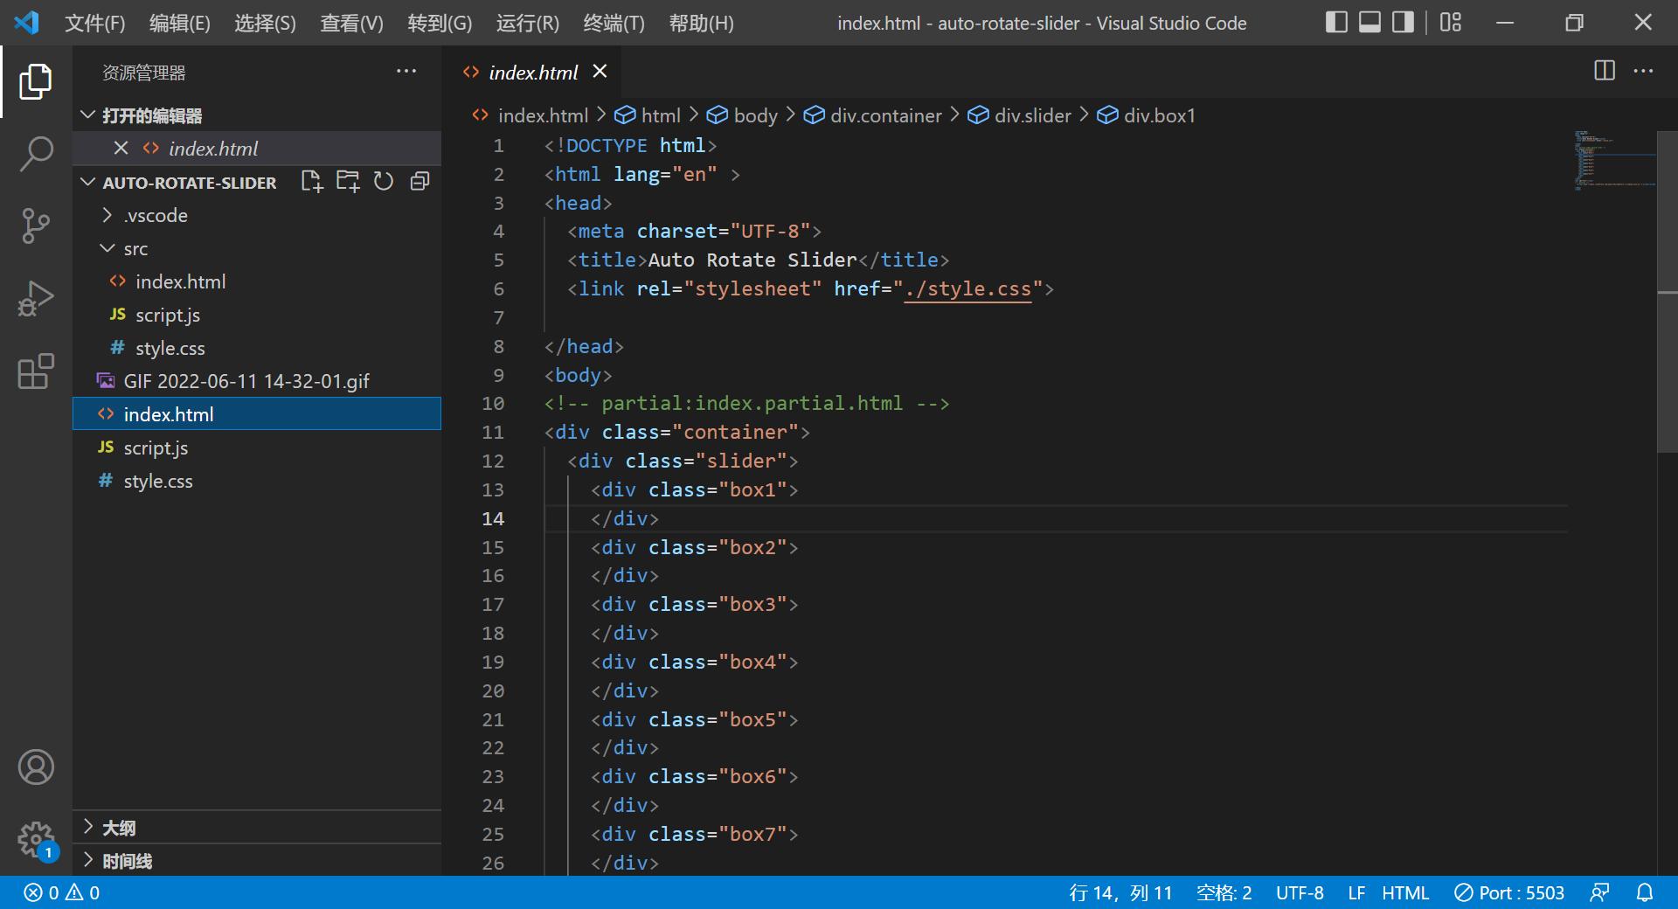Show errors and warnings in status bar

tap(62, 892)
